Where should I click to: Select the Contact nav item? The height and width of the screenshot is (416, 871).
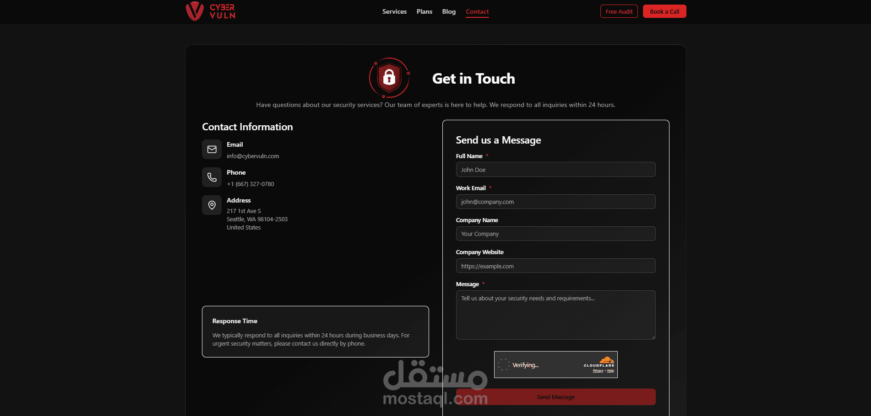[x=477, y=11]
